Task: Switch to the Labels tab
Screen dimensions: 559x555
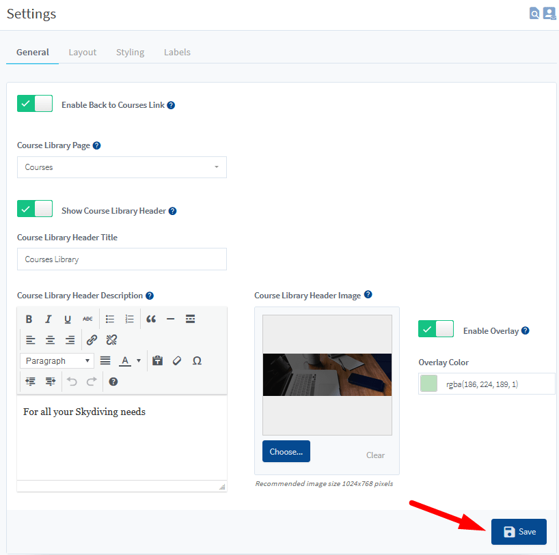Action: click(177, 53)
